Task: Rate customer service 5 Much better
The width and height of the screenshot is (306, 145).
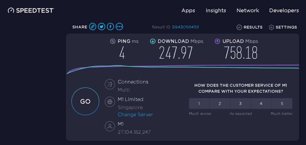Action: [x=282, y=104]
